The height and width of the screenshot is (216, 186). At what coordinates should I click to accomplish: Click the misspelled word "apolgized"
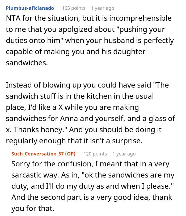point(75,29)
